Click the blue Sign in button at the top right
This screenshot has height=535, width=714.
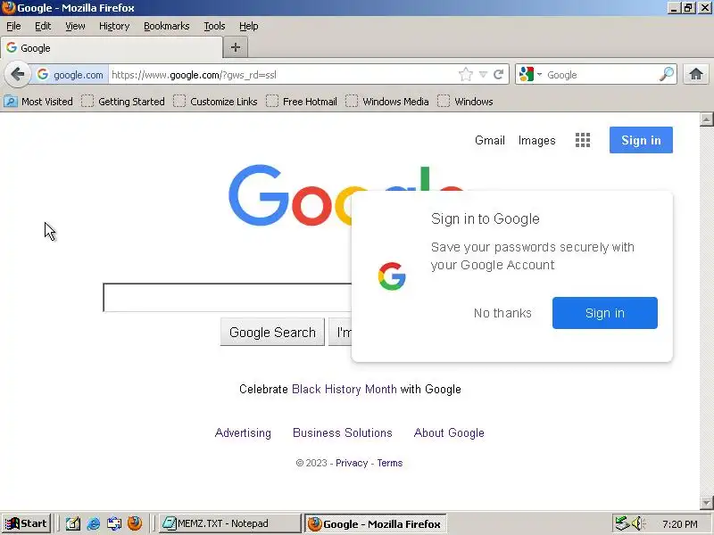pos(641,140)
